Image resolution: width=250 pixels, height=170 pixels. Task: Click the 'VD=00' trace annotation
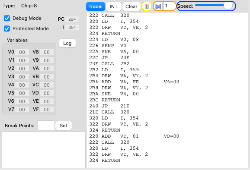pos(171,136)
